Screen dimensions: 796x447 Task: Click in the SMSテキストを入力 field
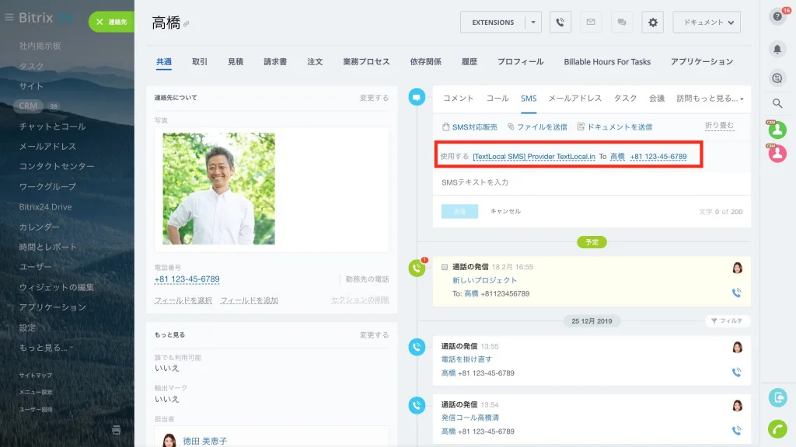point(592,182)
